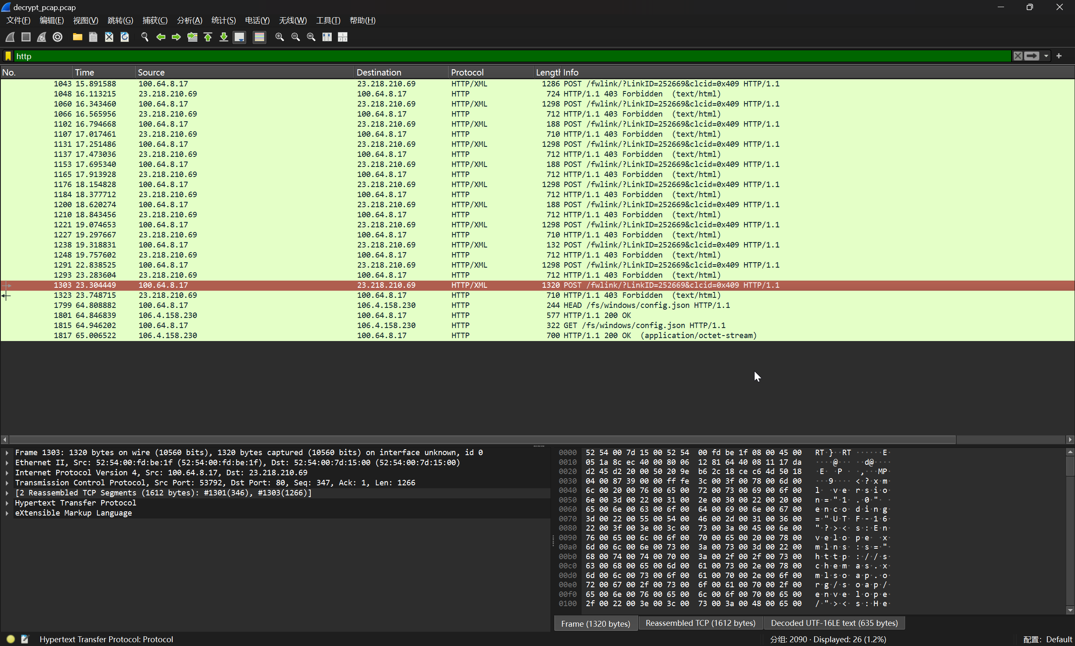Toggle auto-scroll during live capture

coord(239,37)
